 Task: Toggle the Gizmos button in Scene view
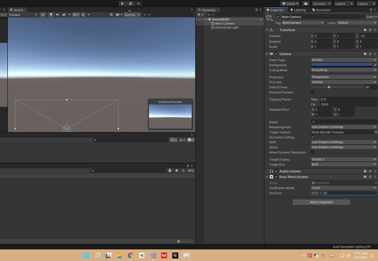click(x=130, y=15)
